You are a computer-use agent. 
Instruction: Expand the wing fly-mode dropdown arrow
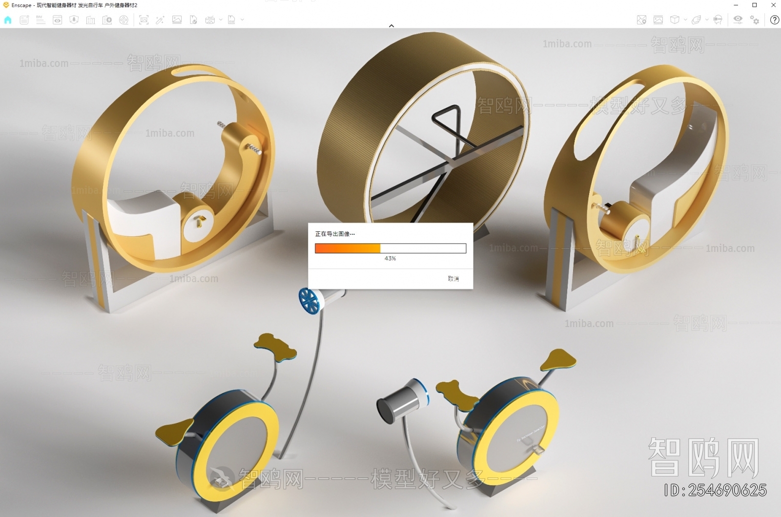tap(707, 20)
